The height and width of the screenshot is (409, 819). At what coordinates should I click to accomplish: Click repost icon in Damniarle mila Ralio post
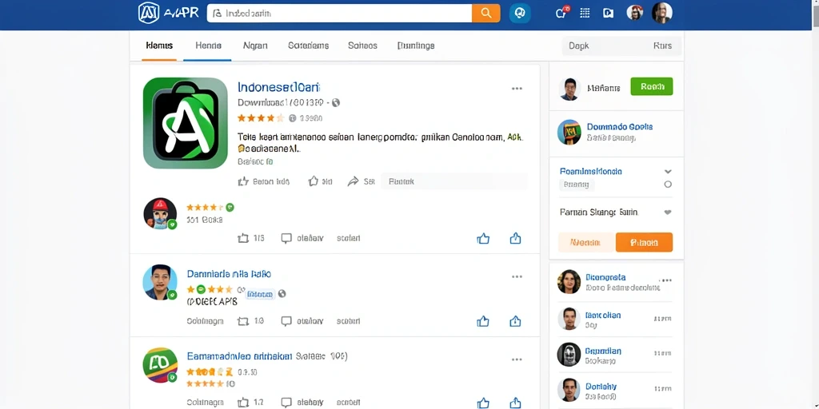243,321
